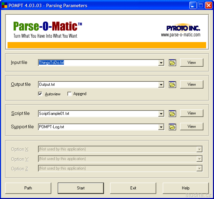Open the Option Z dropdown arrow

(199, 169)
